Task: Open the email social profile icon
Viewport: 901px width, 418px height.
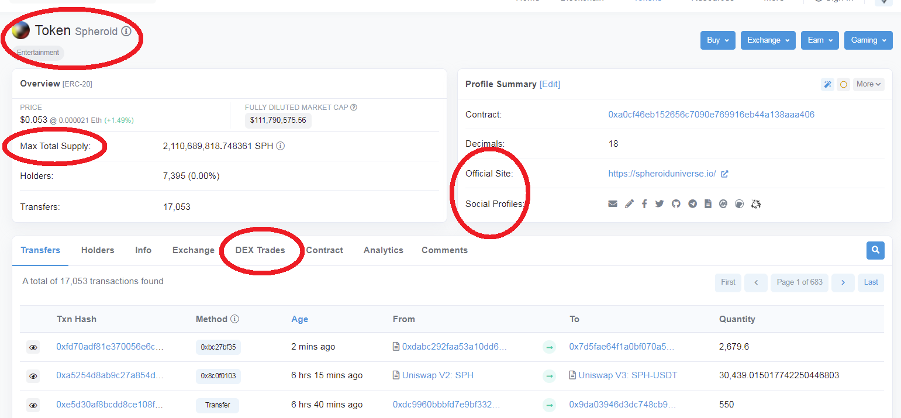Action: [x=613, y=204]
